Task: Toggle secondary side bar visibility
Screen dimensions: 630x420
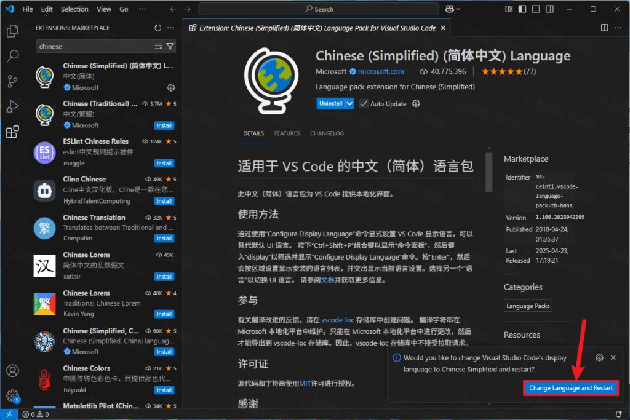Action: click(549, 9)
